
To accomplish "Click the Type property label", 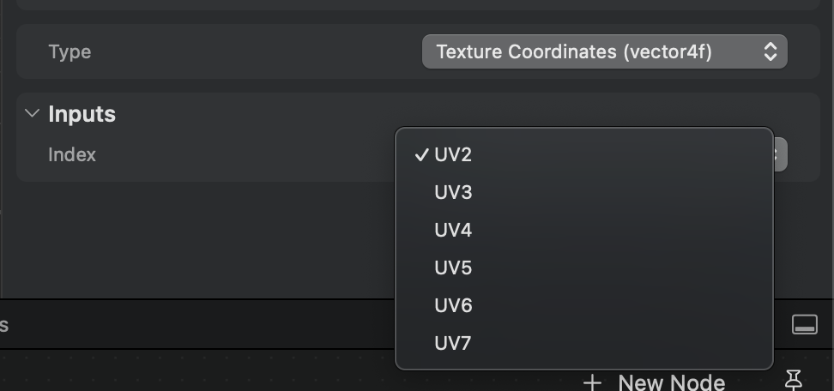I will (69, 51).
